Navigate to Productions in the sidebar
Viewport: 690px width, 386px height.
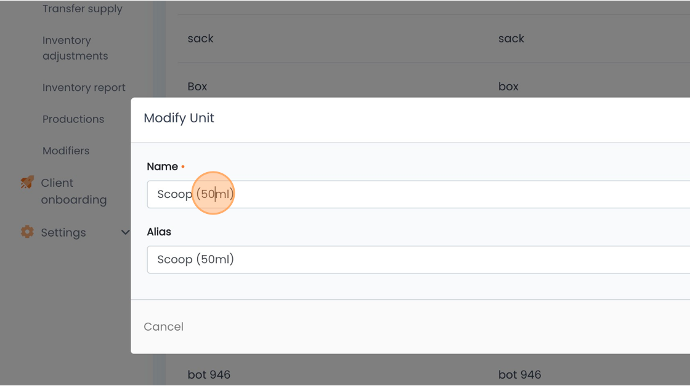point(73,119)
